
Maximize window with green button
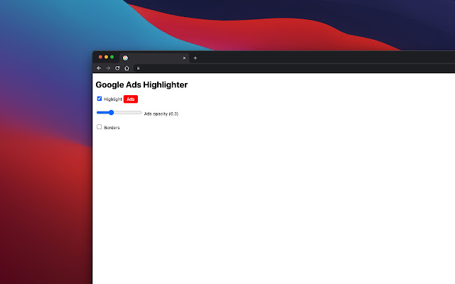point(112,57)
